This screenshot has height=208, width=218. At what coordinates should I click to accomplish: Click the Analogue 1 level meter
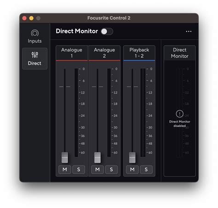pos(76,113)
